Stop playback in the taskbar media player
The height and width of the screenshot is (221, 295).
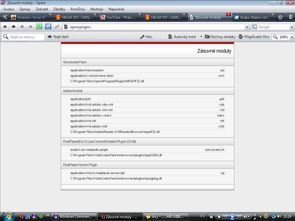tap(219, 217)
